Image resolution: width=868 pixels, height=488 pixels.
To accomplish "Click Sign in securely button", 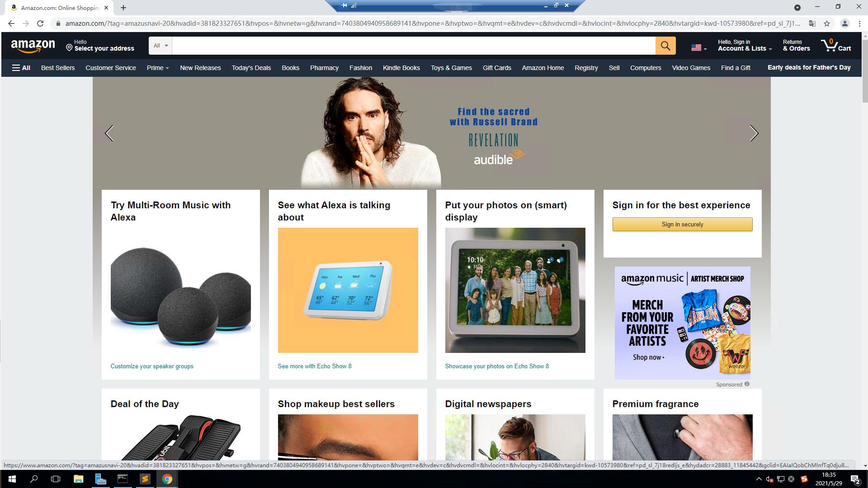I will click(682, 224).
